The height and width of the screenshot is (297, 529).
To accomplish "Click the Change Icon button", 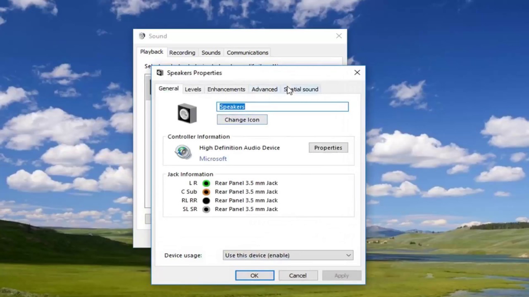I will point(242,120).
